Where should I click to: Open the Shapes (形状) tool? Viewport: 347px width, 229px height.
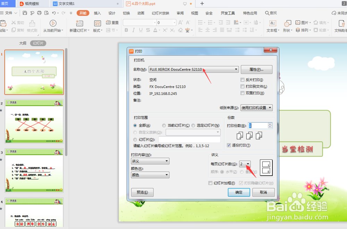[x=287, y=24]
